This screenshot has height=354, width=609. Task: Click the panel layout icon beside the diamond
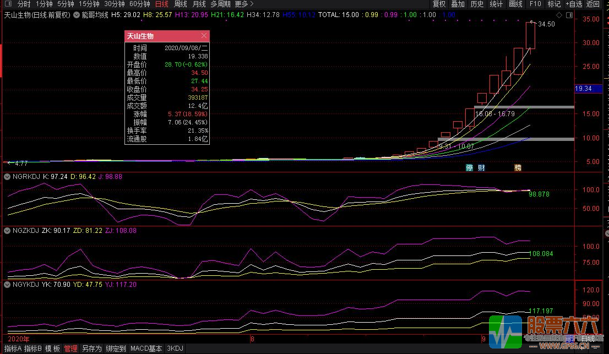pos(569,15)
